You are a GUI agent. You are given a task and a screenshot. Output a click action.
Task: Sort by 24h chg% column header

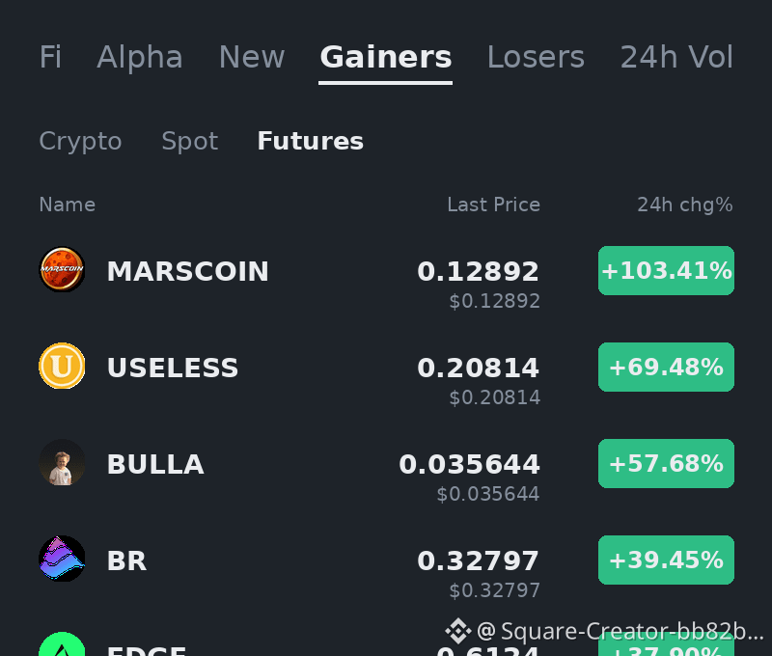point(685,205)
